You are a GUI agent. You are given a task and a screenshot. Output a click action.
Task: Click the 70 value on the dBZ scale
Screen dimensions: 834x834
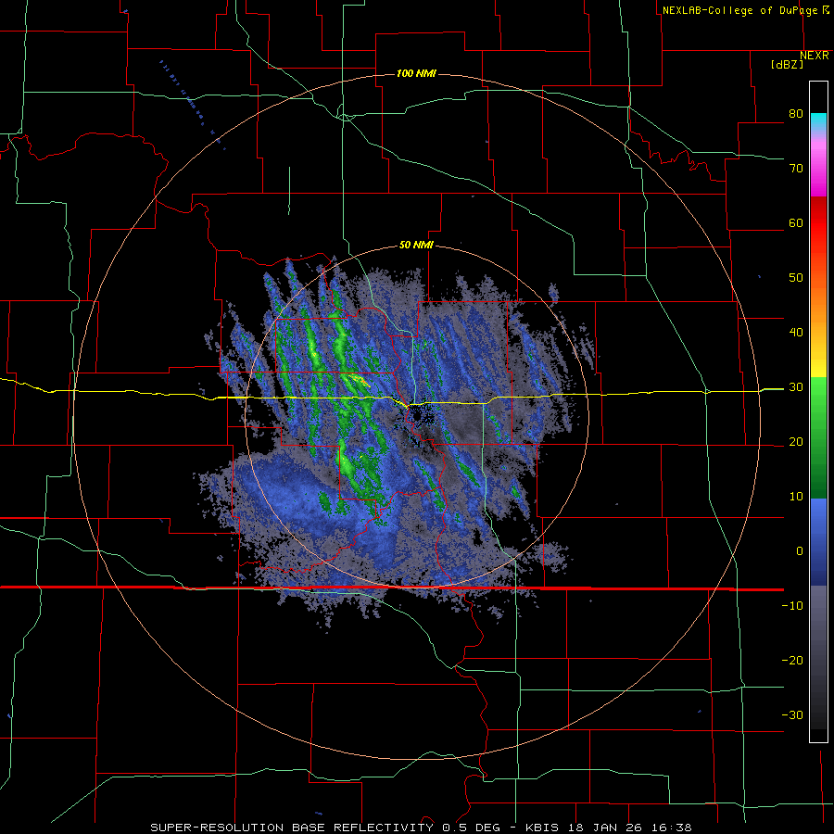[x=796, y=169]
